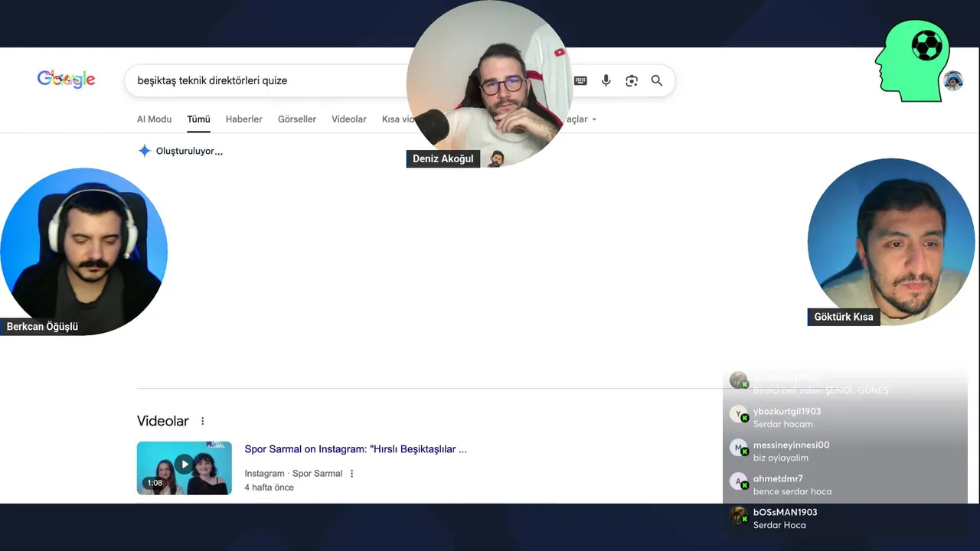The image size is (980, 551).
Task: Click the Google logo
Action: tap(67, 79)
